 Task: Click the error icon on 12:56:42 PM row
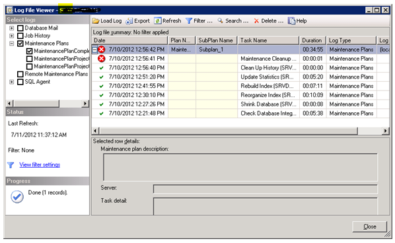point(102,50)
